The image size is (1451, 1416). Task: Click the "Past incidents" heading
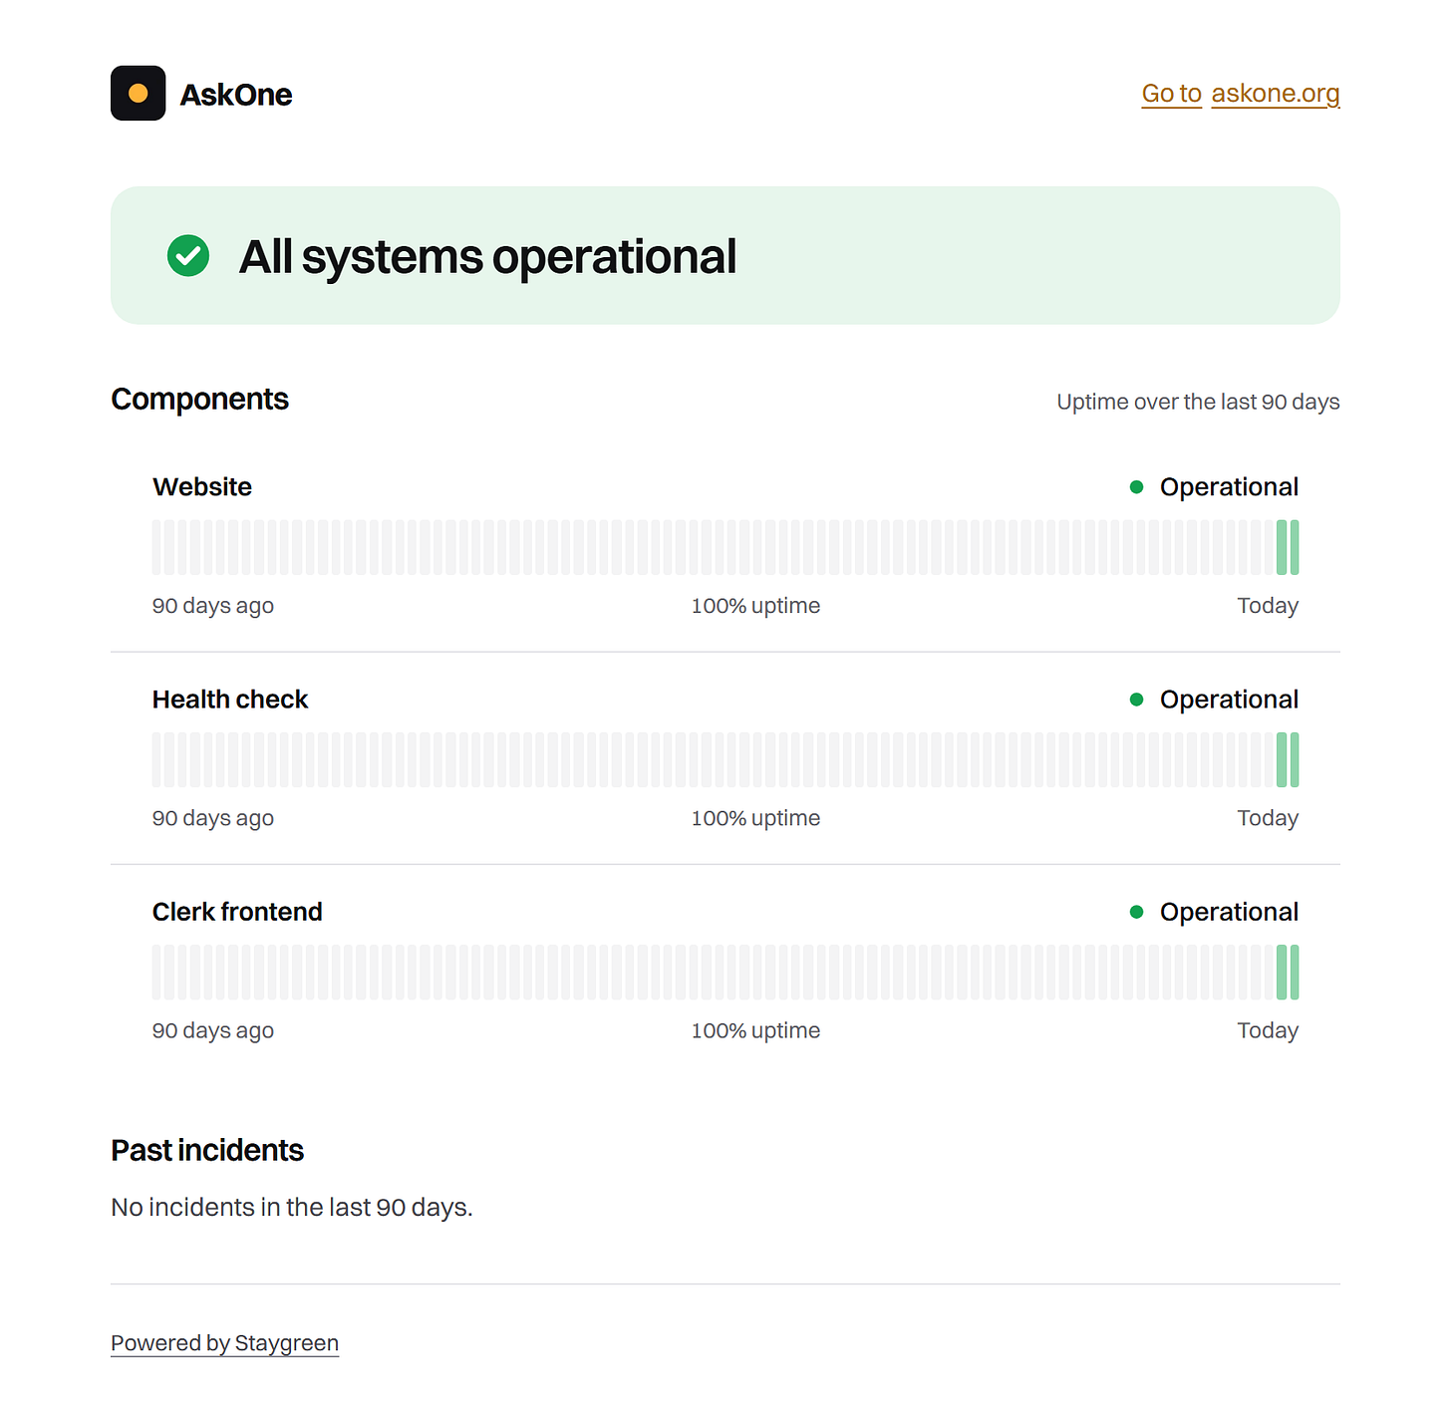click(207, 1151)
